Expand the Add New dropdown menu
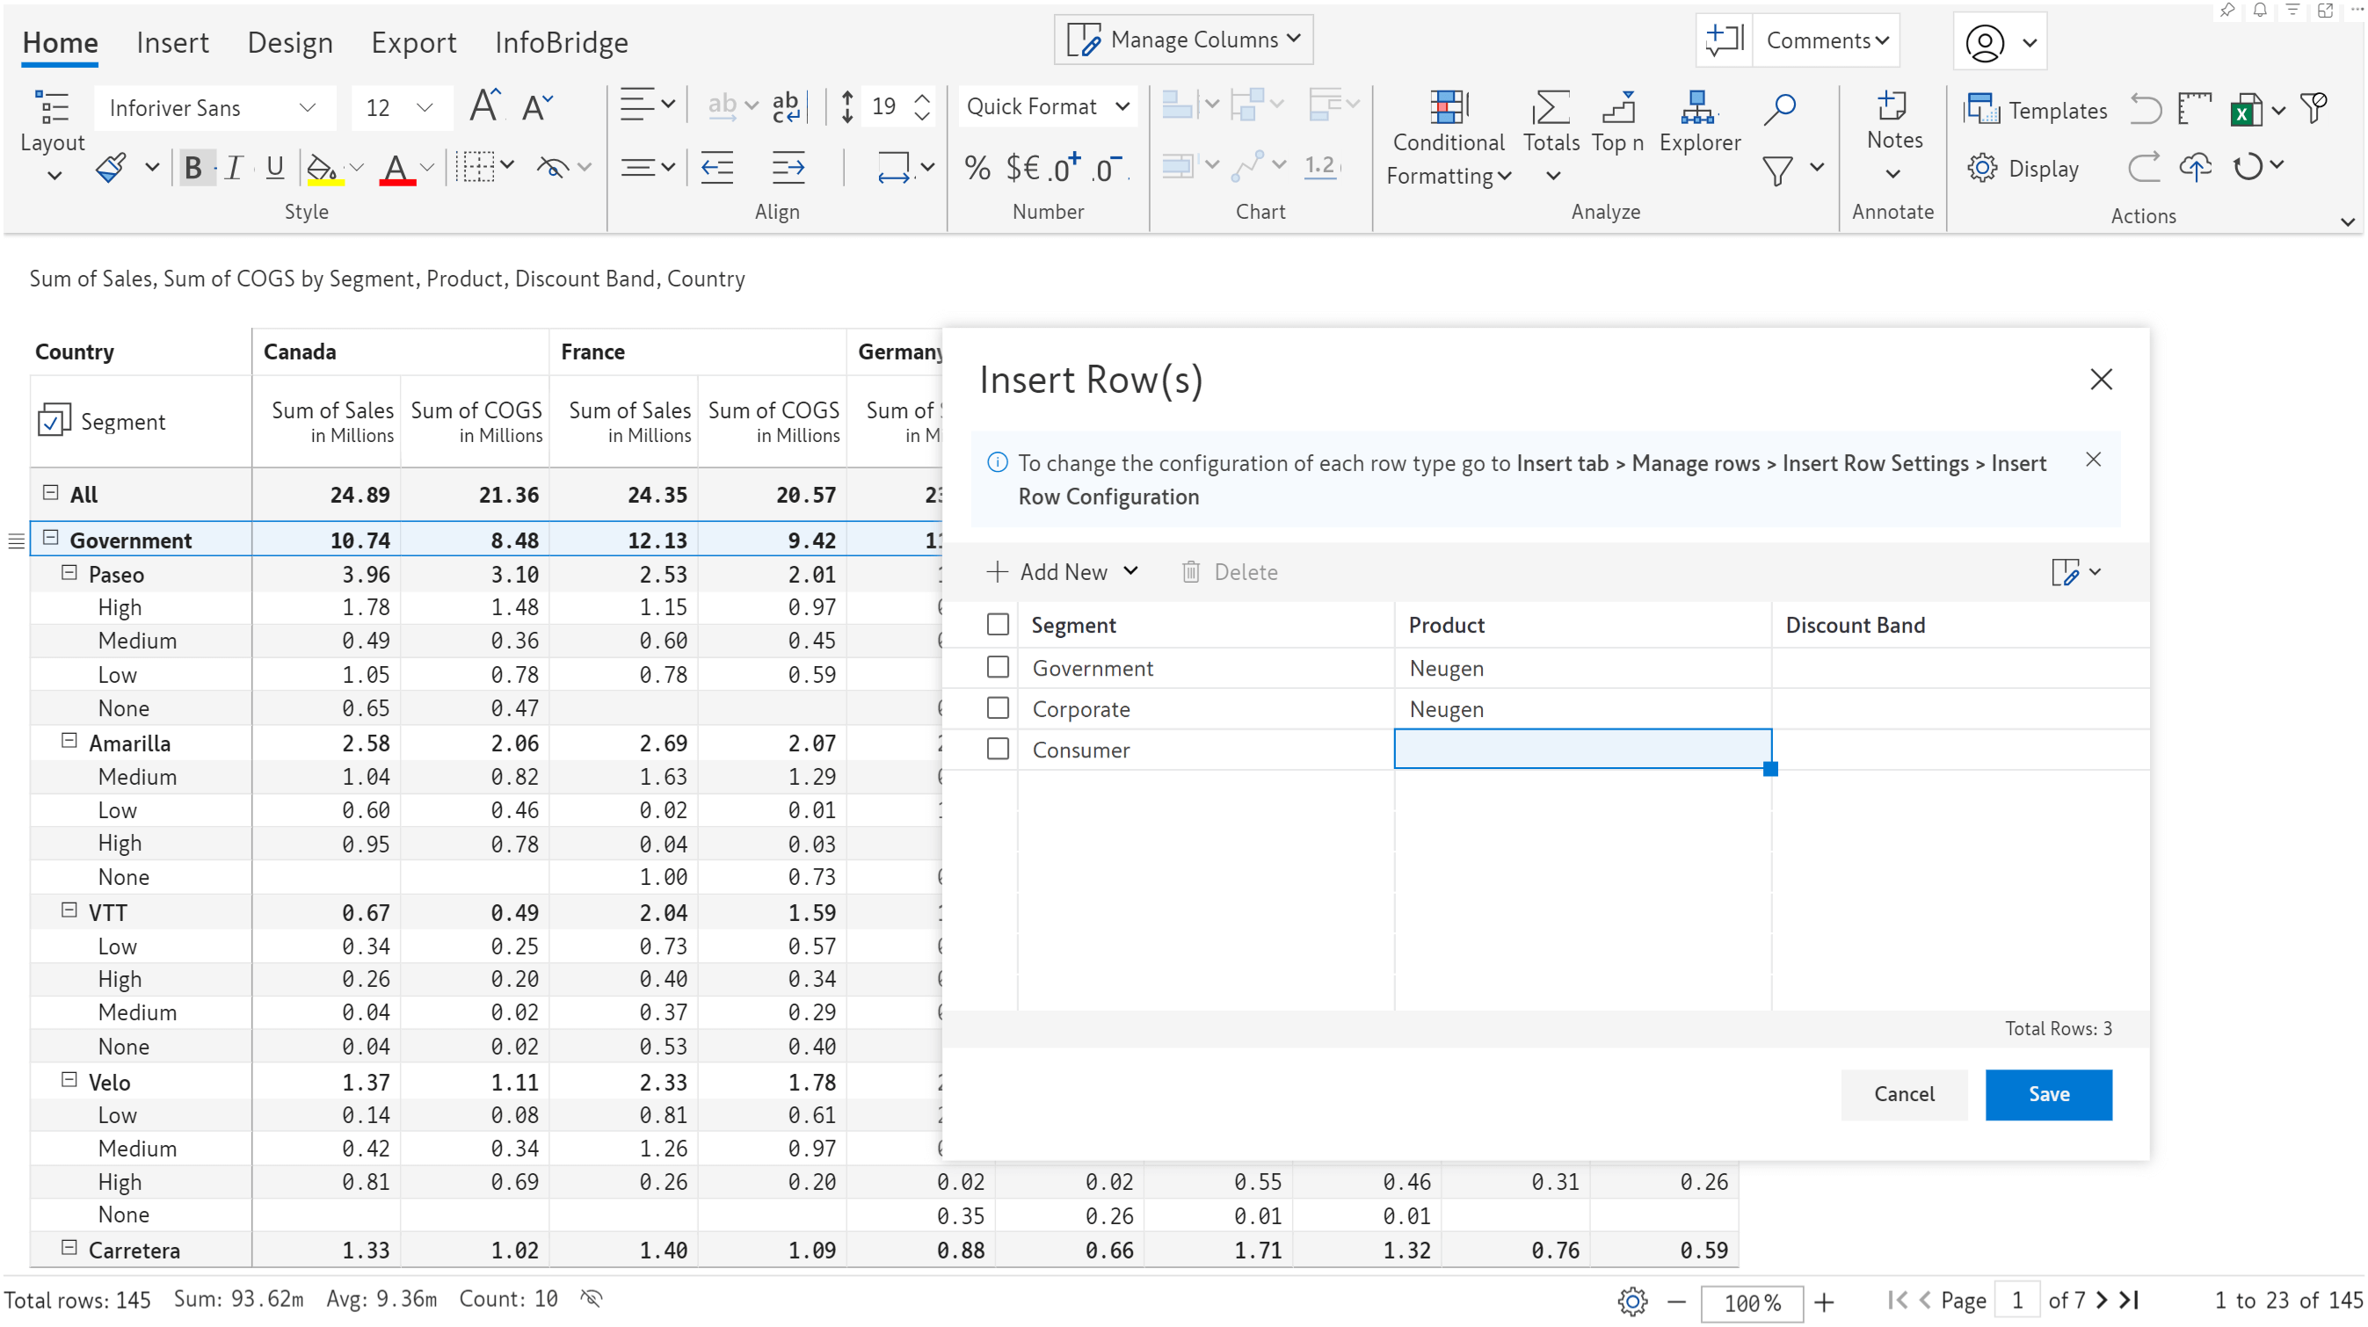2368x1327 pixels. click(1129, 571)
